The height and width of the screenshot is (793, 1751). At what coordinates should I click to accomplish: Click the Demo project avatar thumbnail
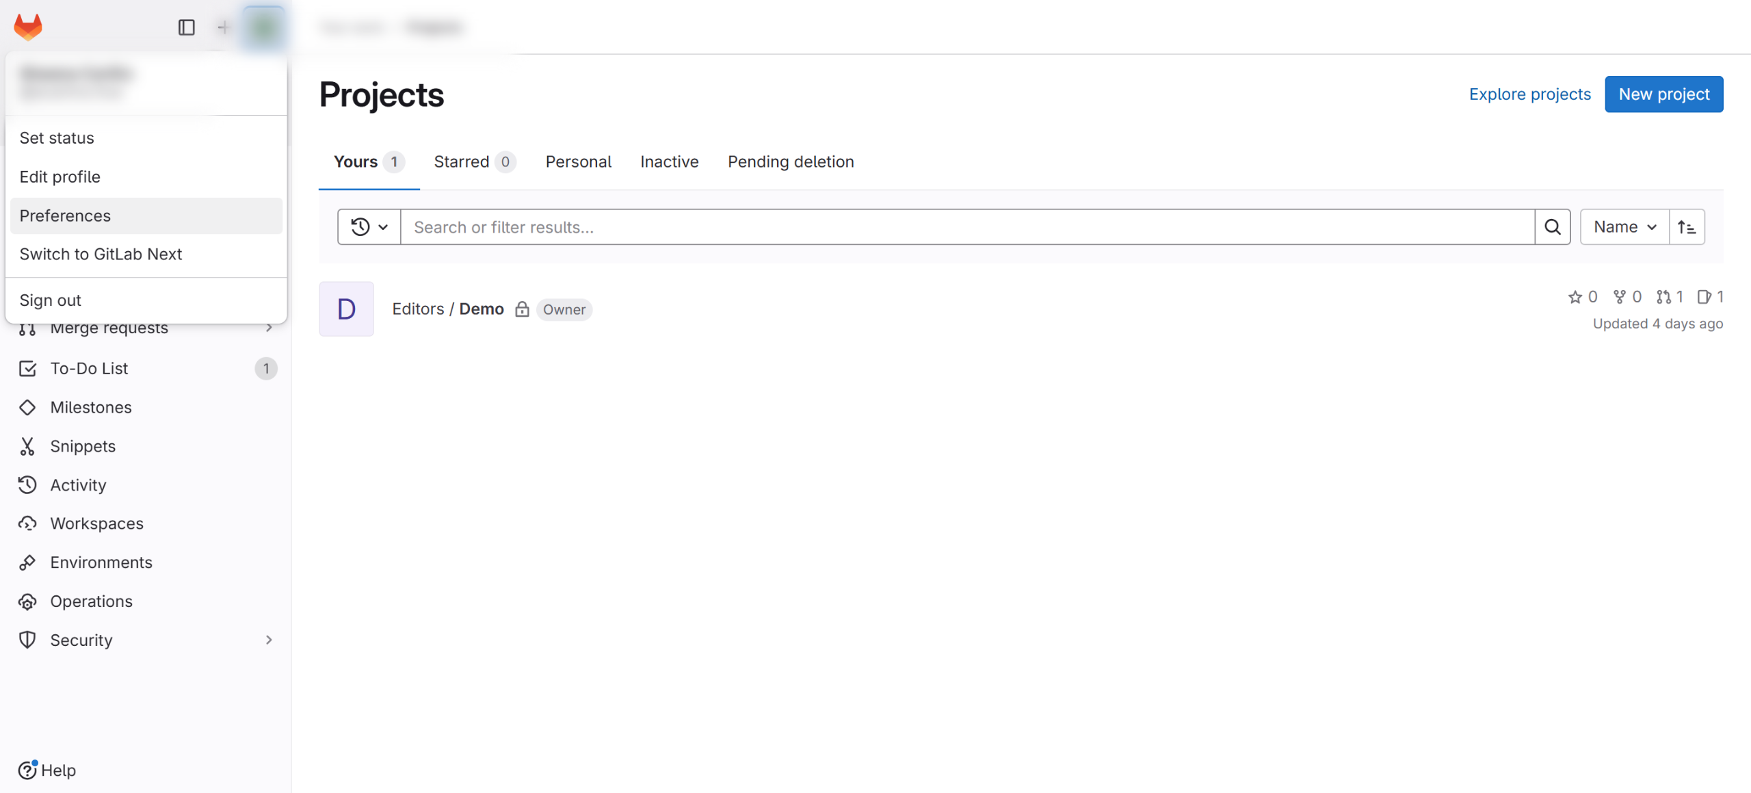click(x=346, y=309)
